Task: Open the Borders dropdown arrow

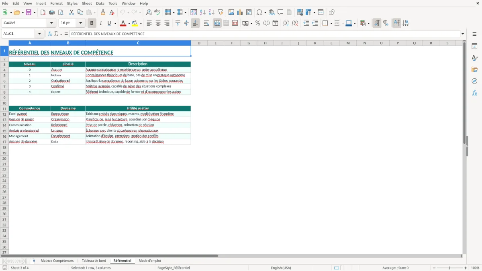Action: (x=331, y=23)
